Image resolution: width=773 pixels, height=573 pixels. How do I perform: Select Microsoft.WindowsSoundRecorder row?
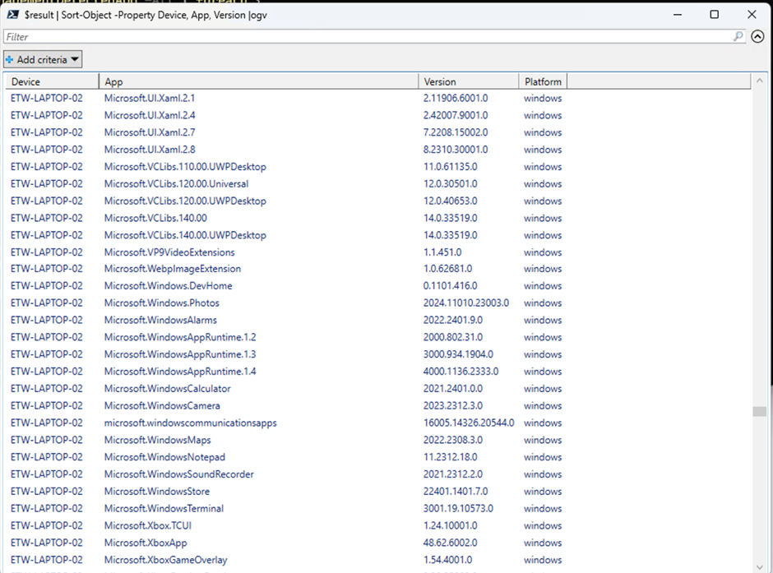coord(378,474)
